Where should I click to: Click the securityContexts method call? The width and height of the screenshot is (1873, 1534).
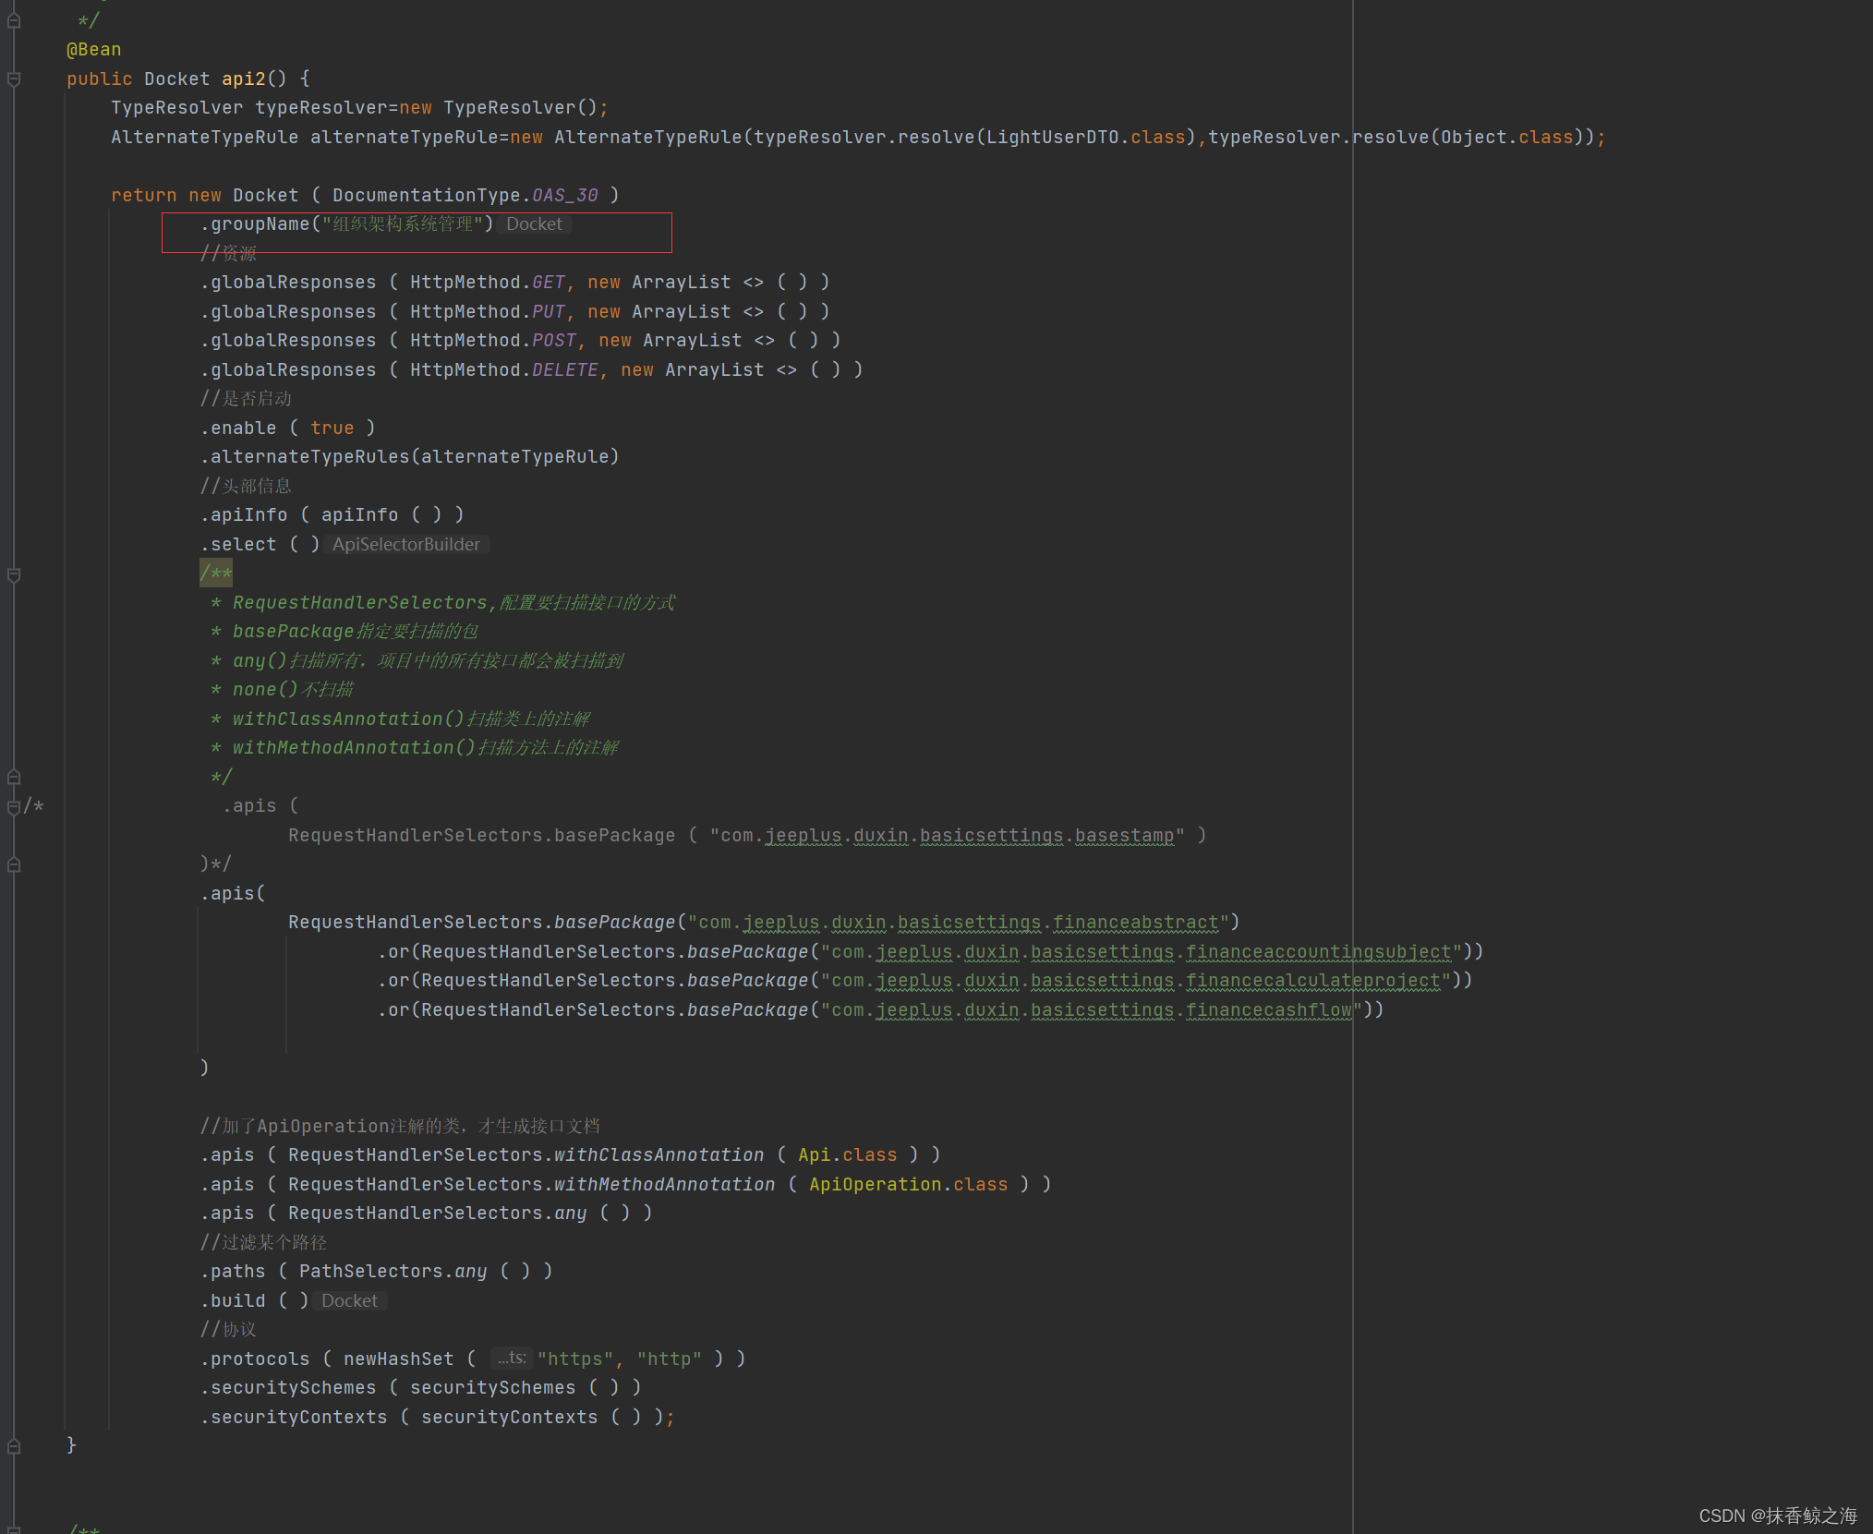298,1418
